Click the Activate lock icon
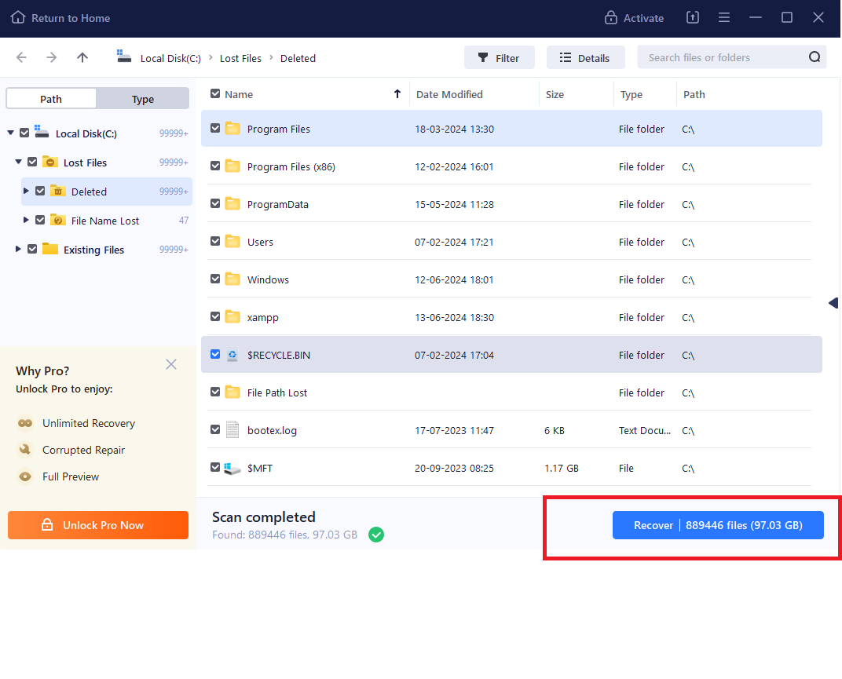Viewport: 842px width, 679px height. coord(610,18)
